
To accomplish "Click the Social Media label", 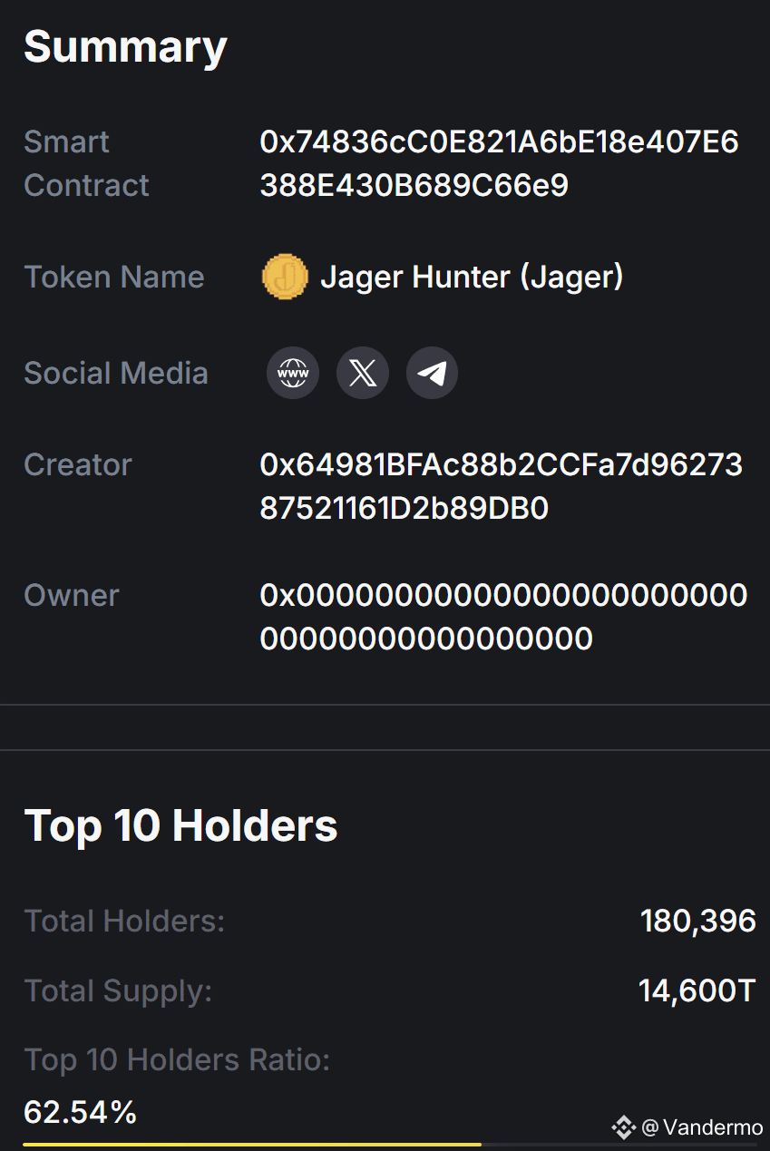I will (116, 373).
